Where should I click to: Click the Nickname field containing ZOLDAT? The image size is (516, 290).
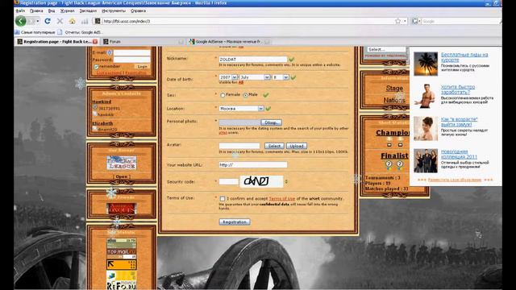point(253,59)
